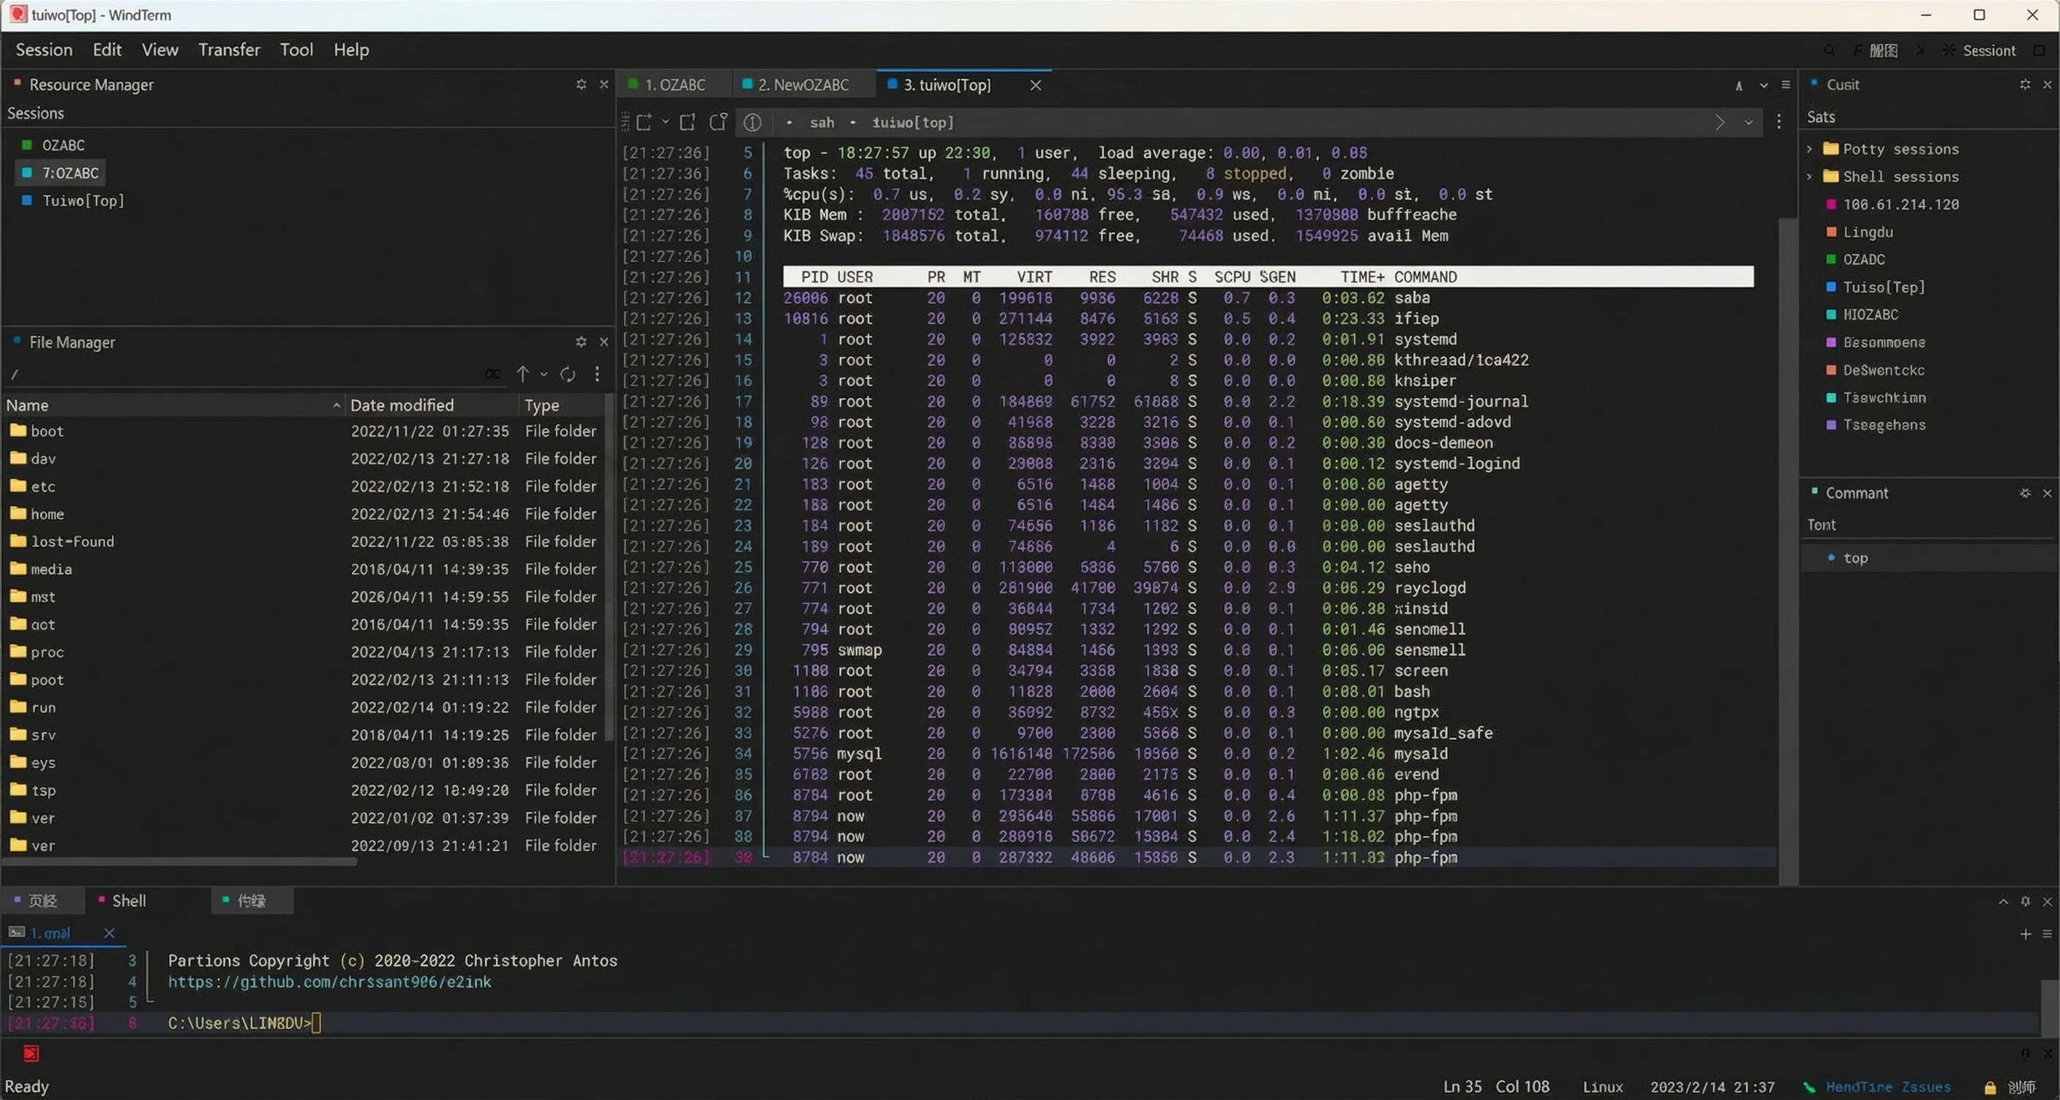
Task: Expand the Shell sessions folder
Action: click(1811, 177)
